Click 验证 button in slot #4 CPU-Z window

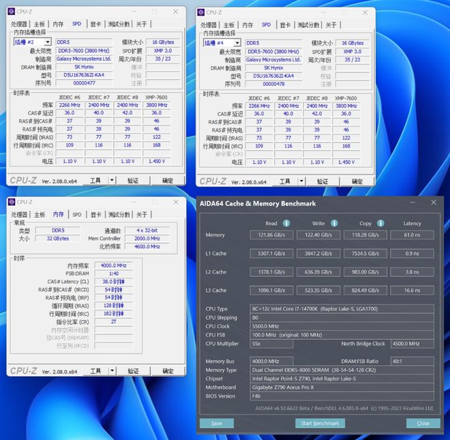point(322,181)
